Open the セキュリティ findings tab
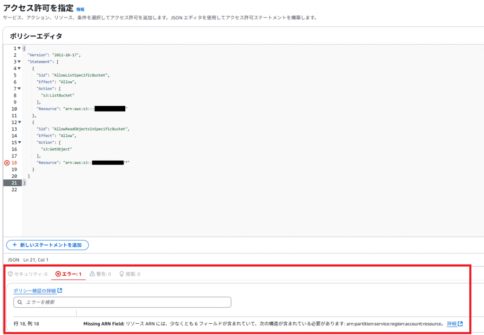This screenshot has height=335, width=484. pos(27,274)
